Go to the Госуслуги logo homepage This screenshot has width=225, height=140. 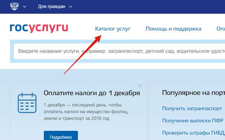tap(39, 28)
